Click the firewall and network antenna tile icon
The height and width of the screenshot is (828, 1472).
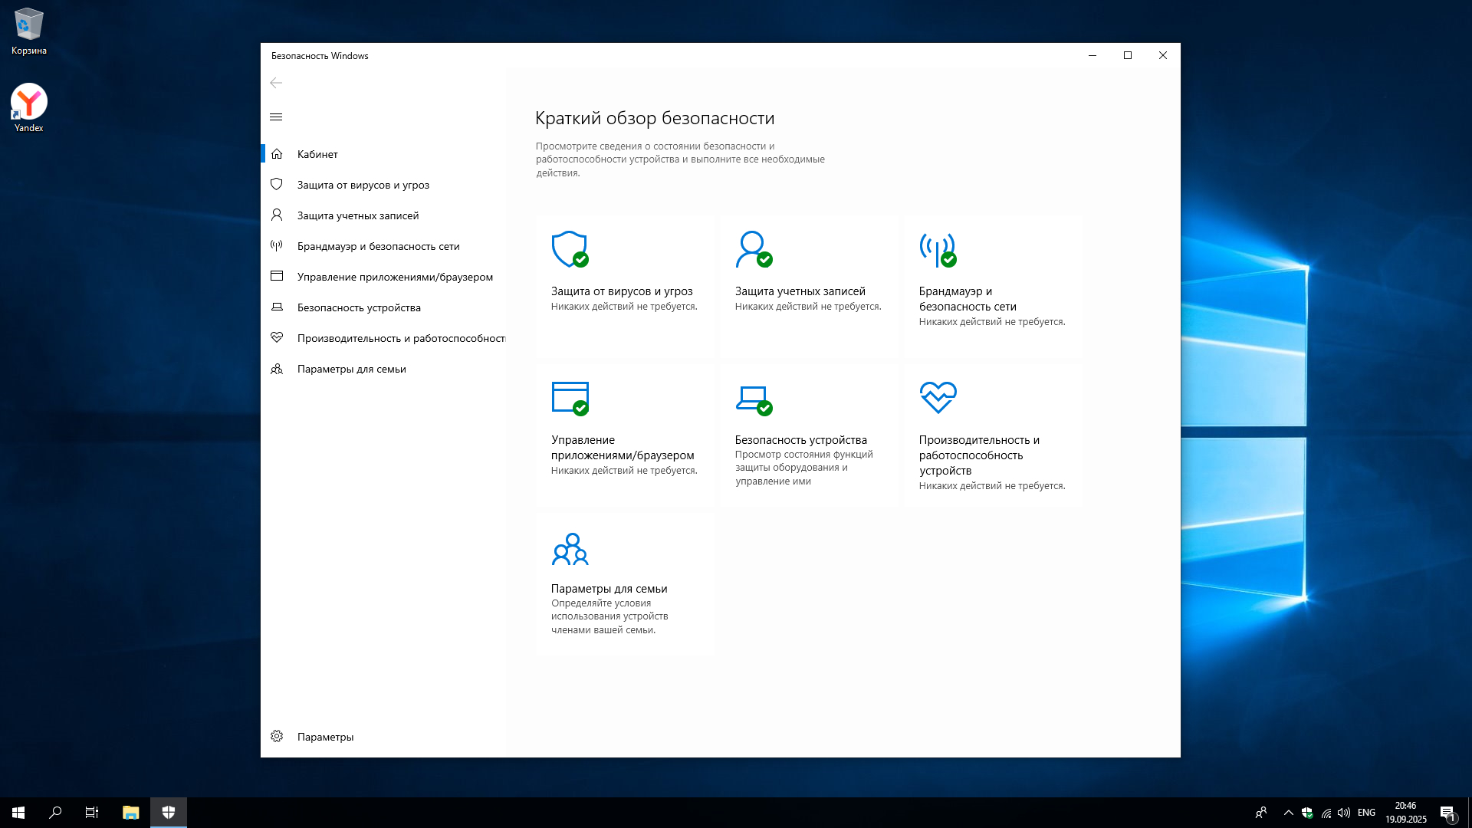click(937, 248)
